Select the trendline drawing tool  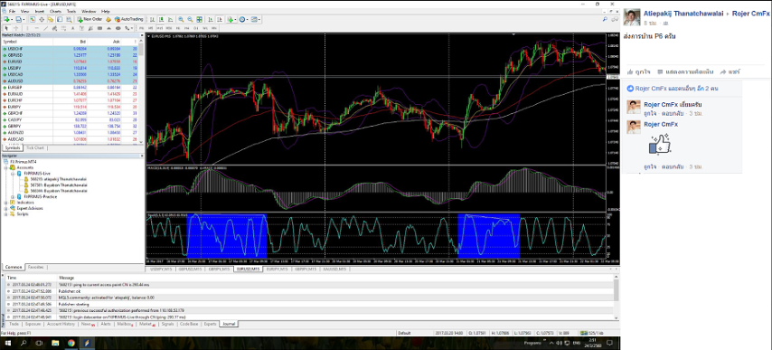point(45,28)
